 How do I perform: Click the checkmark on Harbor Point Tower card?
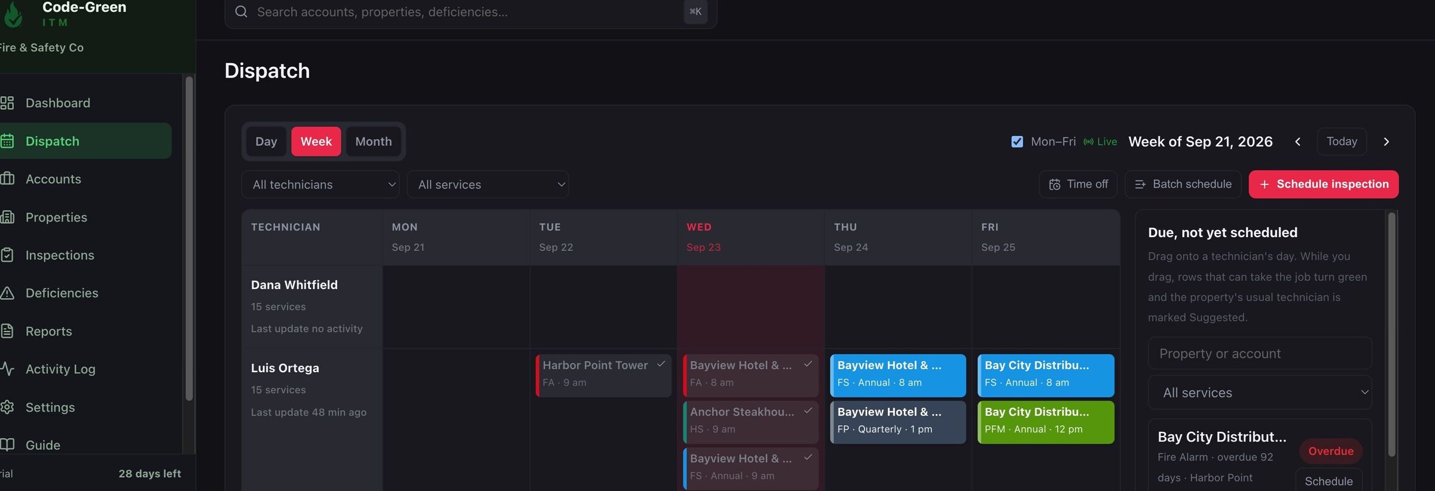[661, 364]
